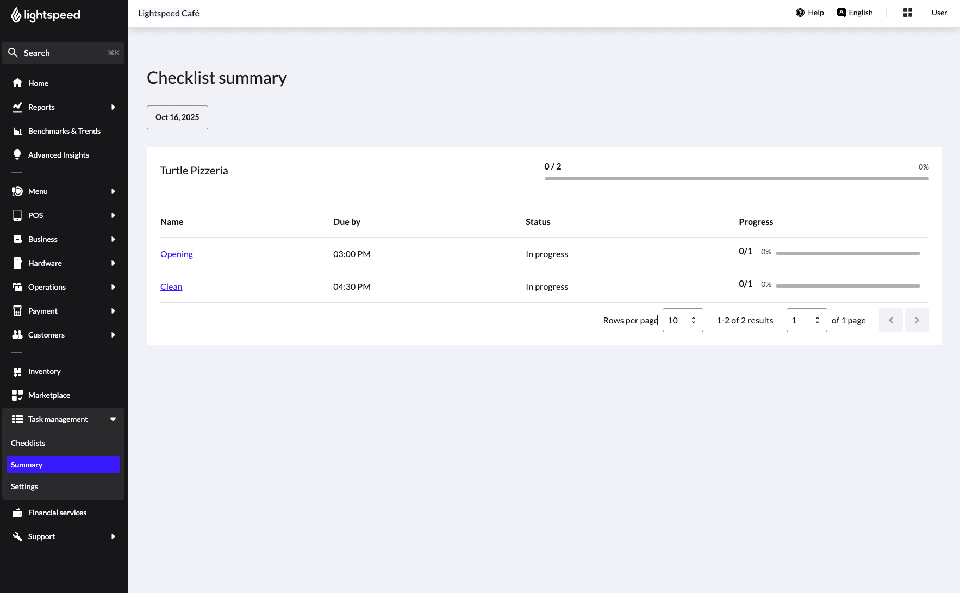Screen dimensions: 960x593
Task: Click the Lightspeed flame logo
Action: [16, 15]
